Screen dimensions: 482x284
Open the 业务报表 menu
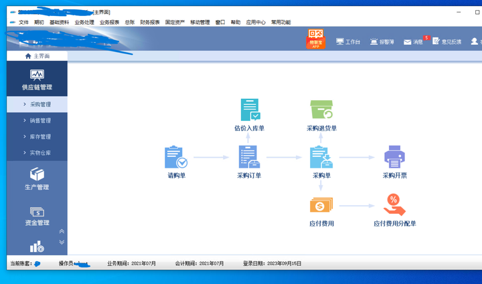pos(109,22)
